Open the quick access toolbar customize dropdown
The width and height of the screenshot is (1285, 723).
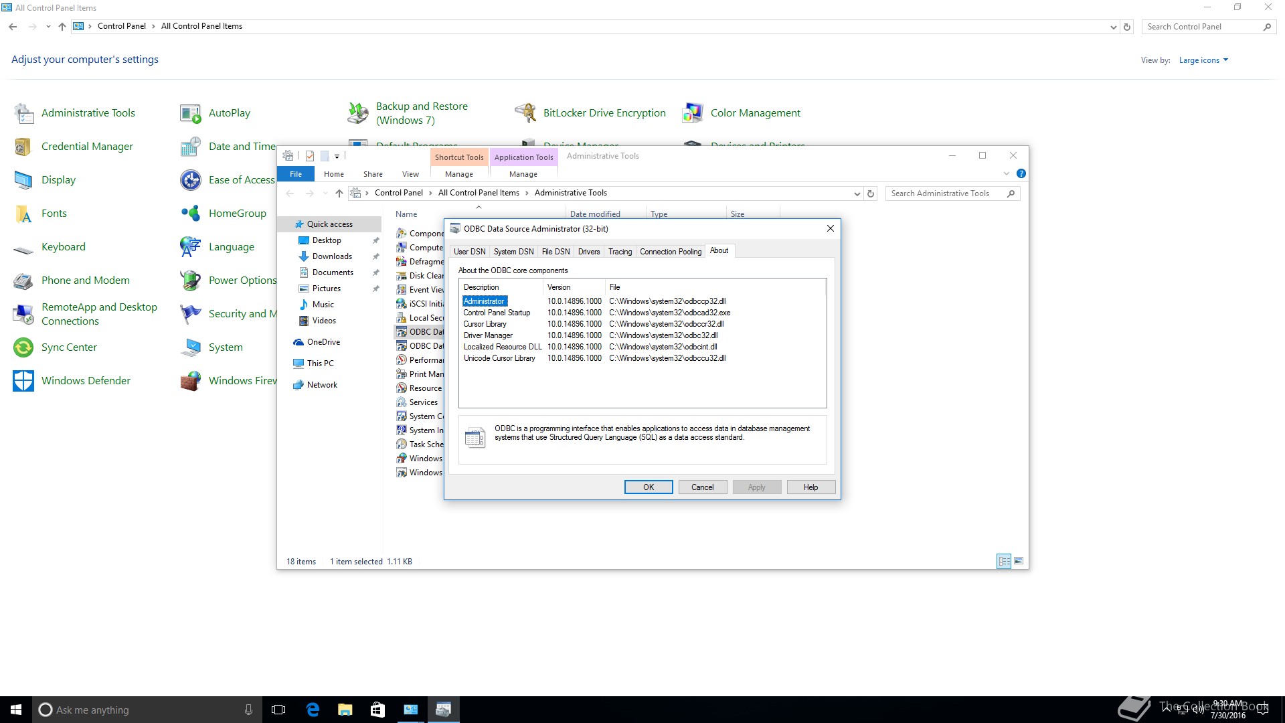[337, 156]
